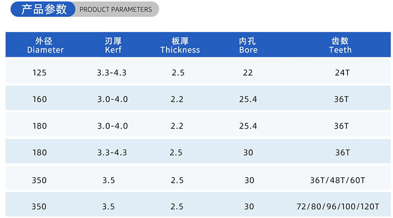This screenshot has width=393, height=218.
Task: Click the 160 diameter cell
Action: (x=39, y=99)
